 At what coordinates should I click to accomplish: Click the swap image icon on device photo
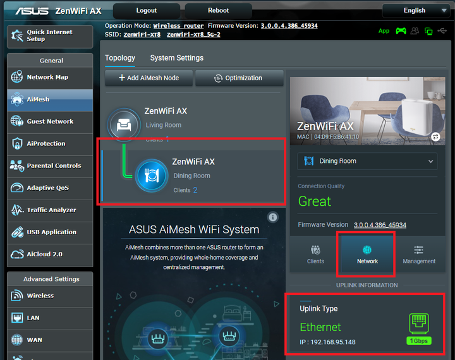click(435, 136)
